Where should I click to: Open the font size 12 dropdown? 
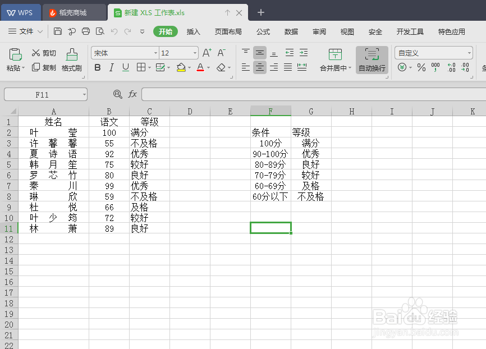pos(195,53)
